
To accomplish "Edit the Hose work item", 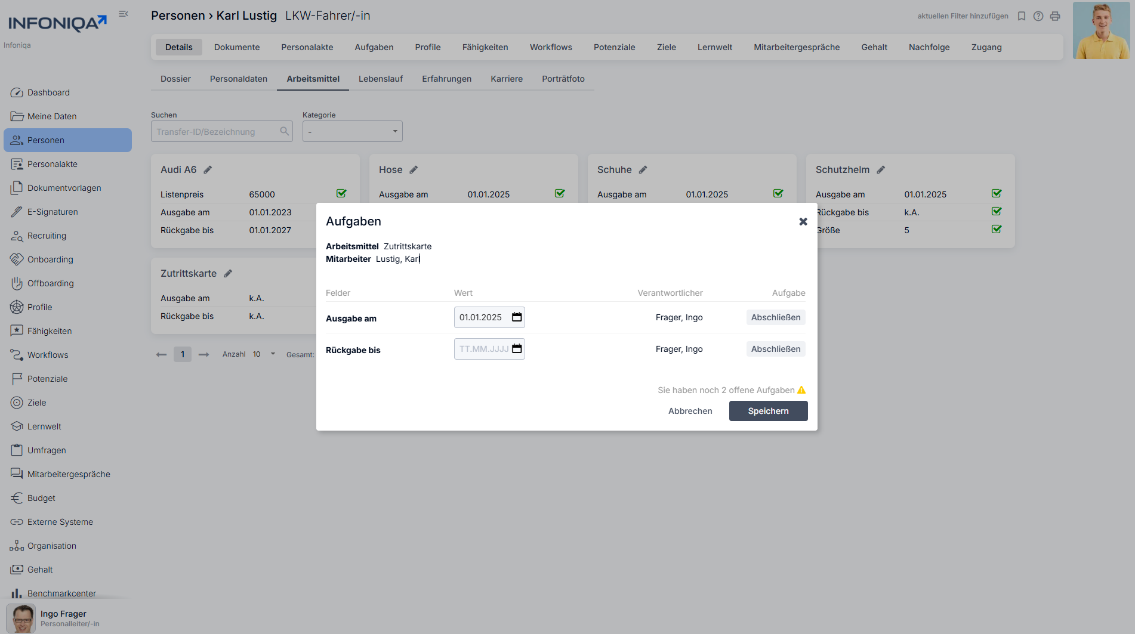I will (414, 170).
